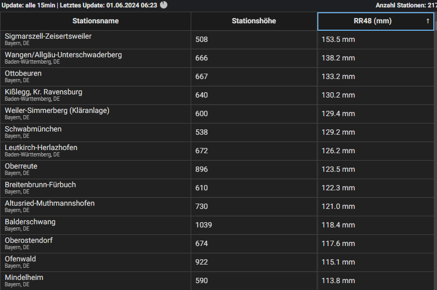Select the Altusried-Muthmannshofen station name
The height and width of the screenshot is (290, 437).
(50, 203)
